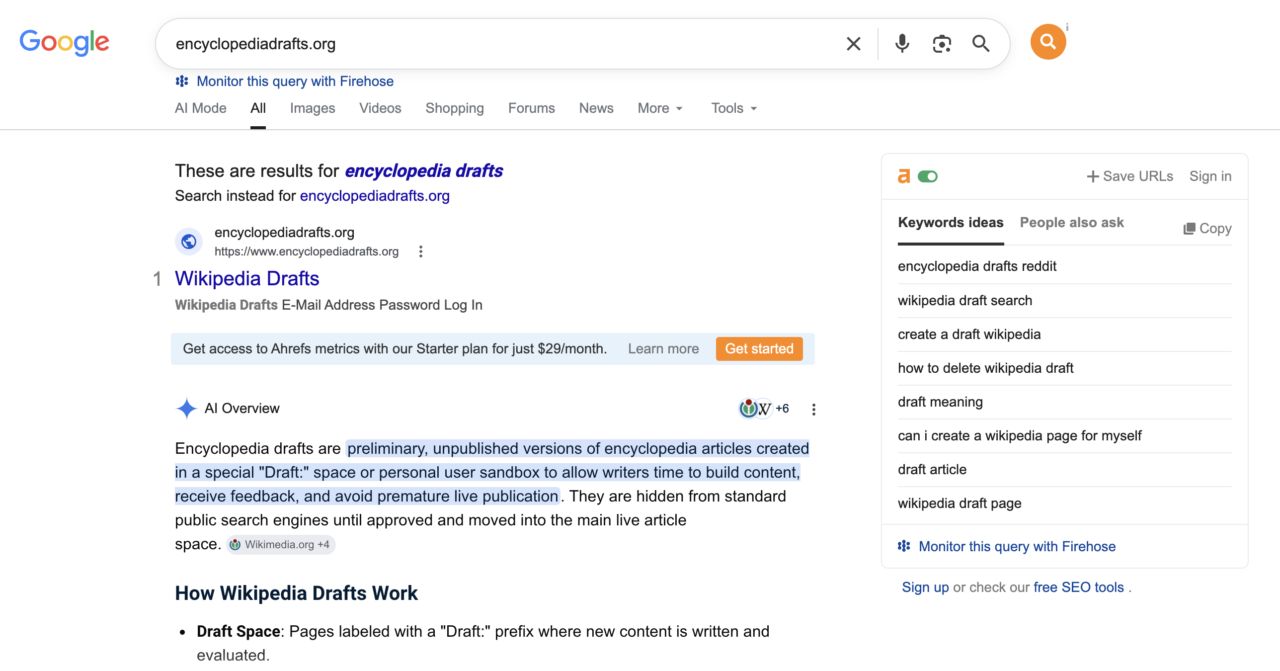Click the plus icon for Save URLs
The image size is (1280, 671).
1092,176
